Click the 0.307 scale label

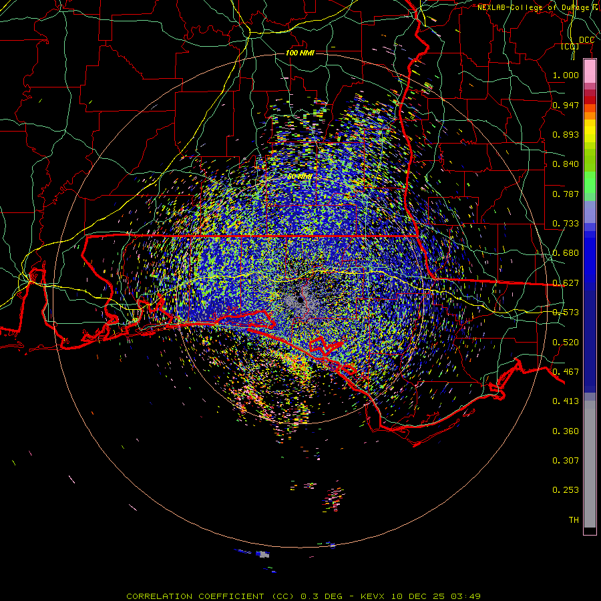point(566,461)
